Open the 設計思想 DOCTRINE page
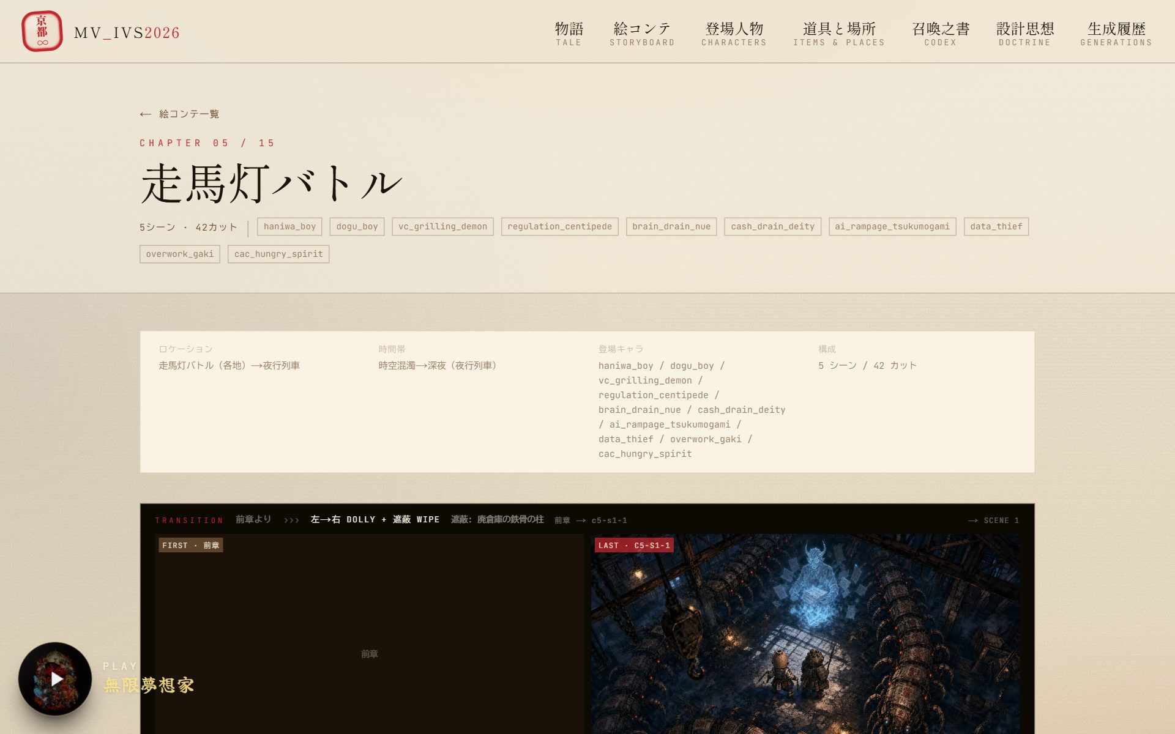This screenshot has width=1175, height=734. point(1025,34)
